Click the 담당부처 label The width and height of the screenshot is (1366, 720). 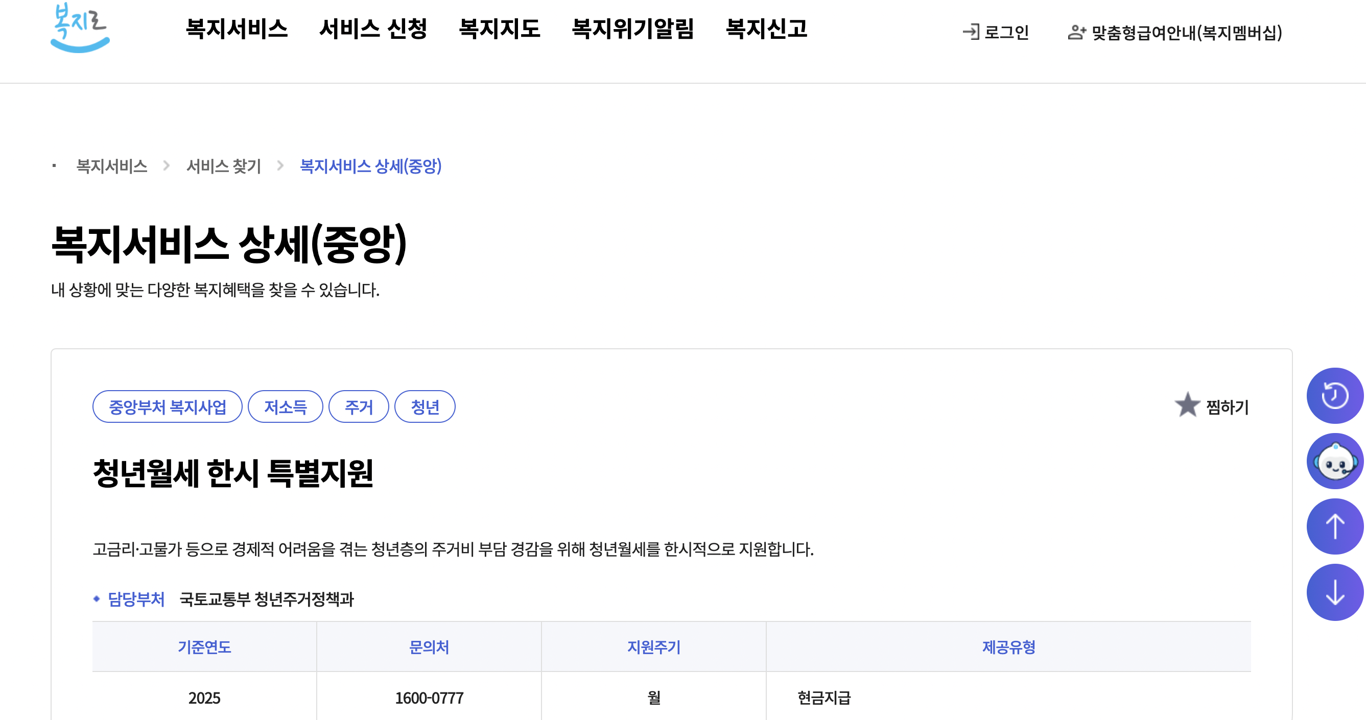coord(136,599)
